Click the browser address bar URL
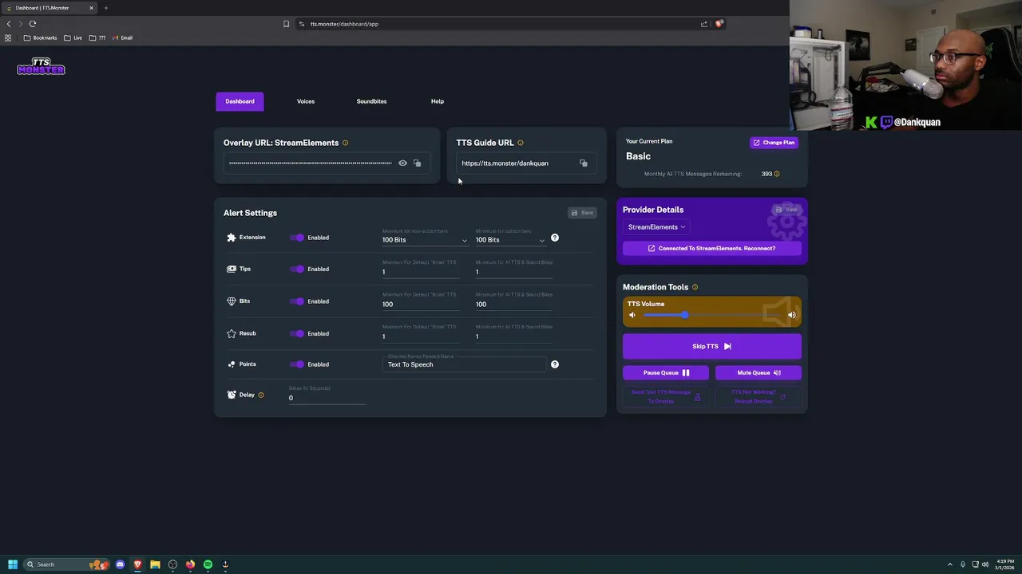The image size is (1022, 574). coord(344,24)
